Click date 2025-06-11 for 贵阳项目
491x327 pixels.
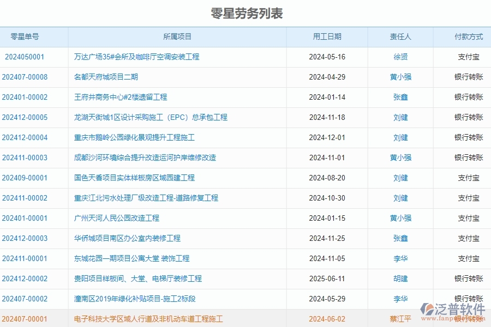click(x=327, y=278)
